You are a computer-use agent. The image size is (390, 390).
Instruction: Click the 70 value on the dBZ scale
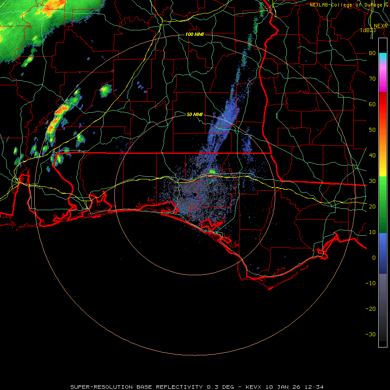[372, 79]
